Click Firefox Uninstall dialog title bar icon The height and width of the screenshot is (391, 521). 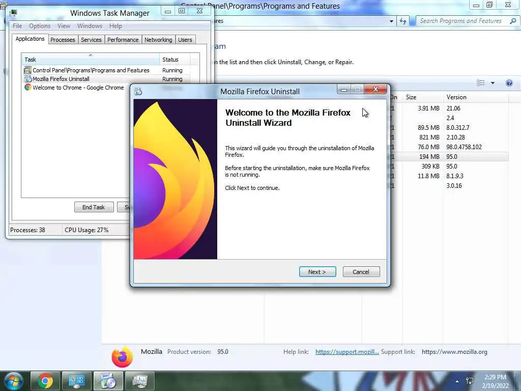138,92
